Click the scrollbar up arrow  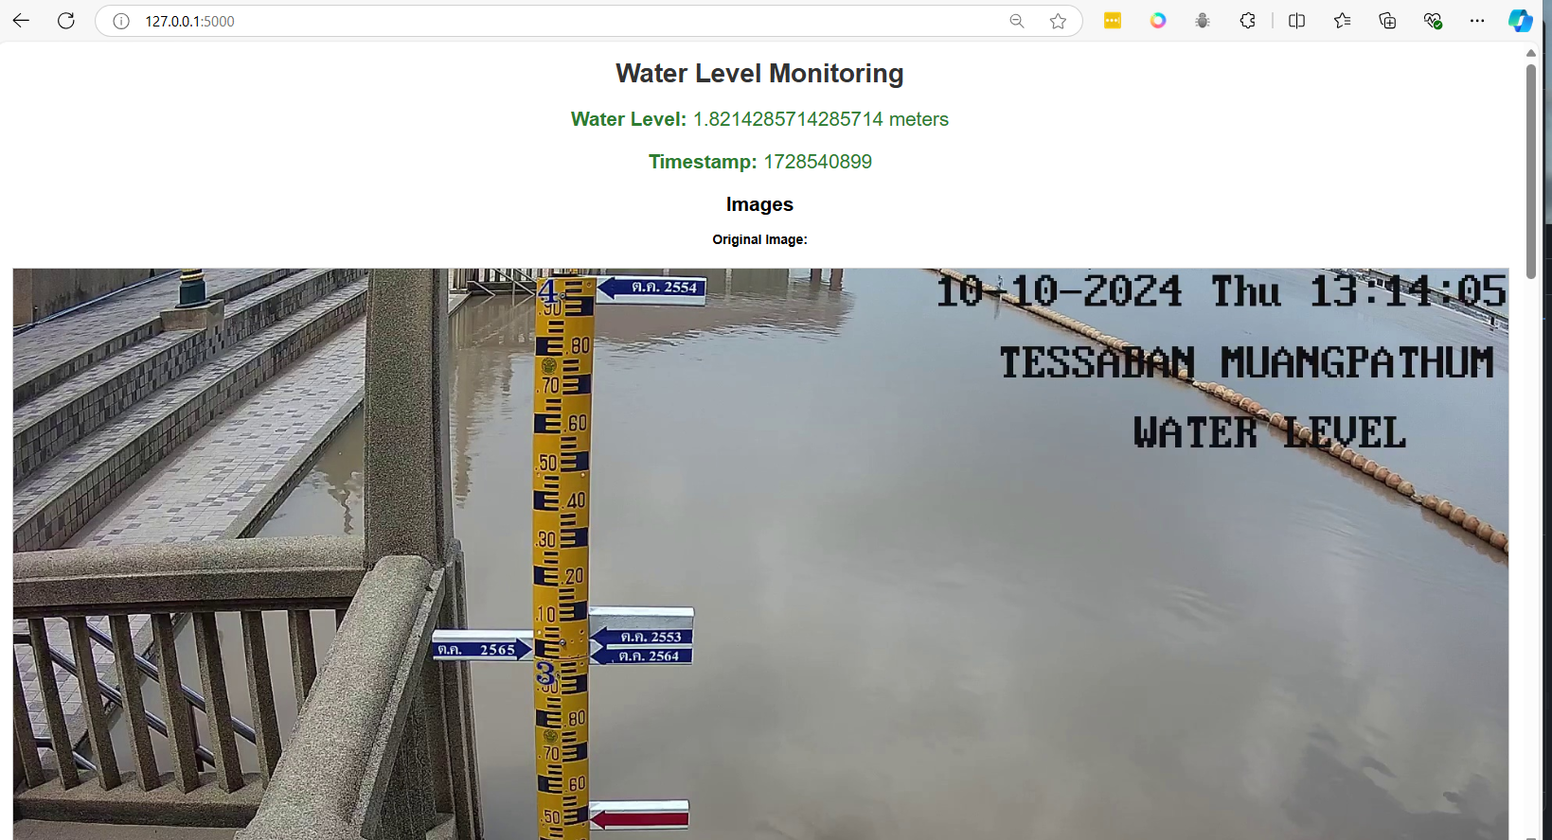(x=1531, y=53)
